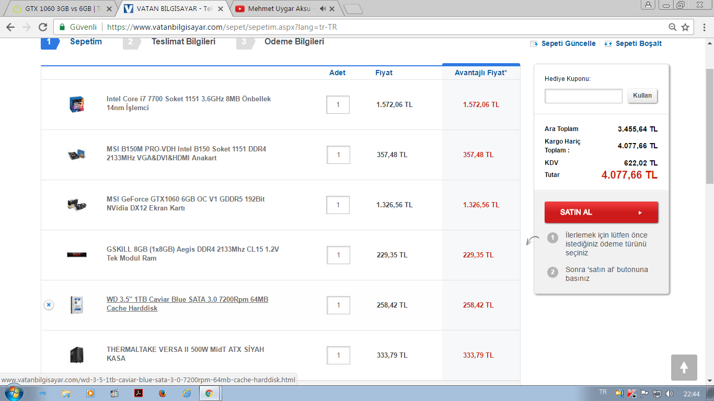Click the Hediye Kuponu input field
The width and height of the screenshot is (714, 401).
coord(583,96)
